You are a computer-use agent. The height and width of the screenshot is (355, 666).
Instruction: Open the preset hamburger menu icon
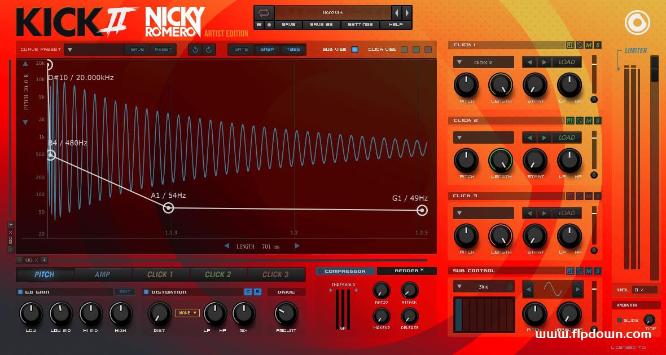[259, 25]
